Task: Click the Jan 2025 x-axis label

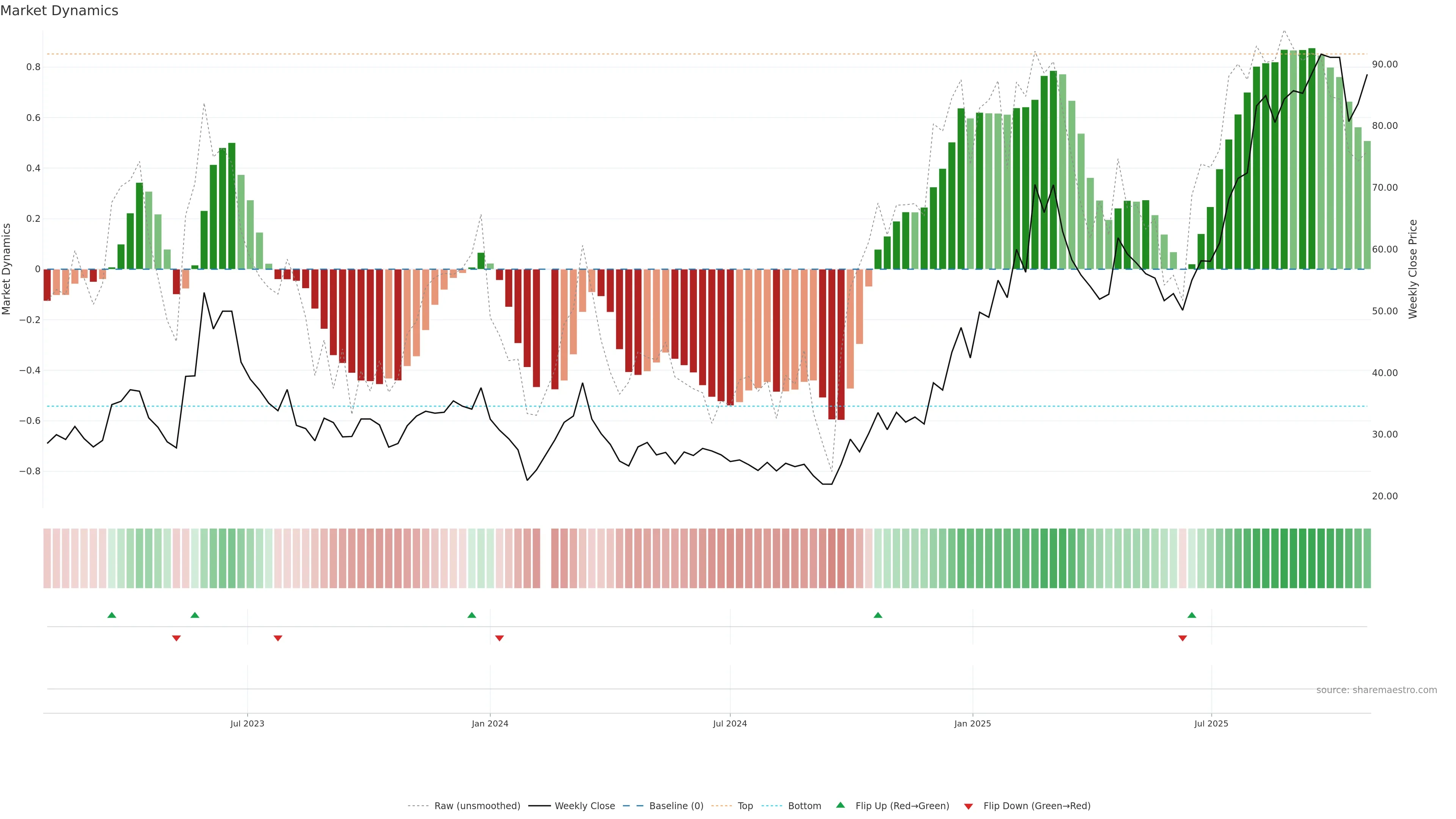Action: pyautogui.click(x=972, y=723)
